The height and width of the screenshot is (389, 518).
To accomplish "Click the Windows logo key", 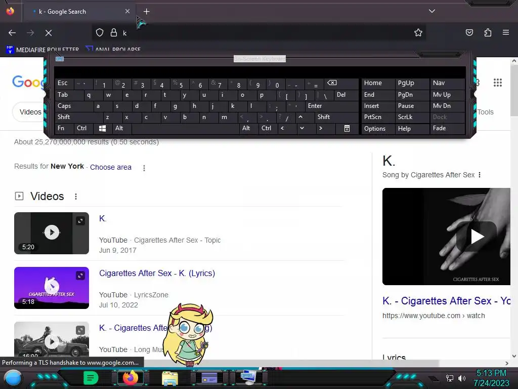I will 102,128.
